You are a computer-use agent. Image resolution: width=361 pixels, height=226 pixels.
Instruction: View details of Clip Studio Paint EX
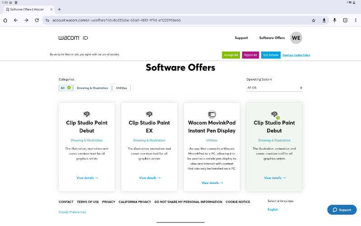[150, 178]
